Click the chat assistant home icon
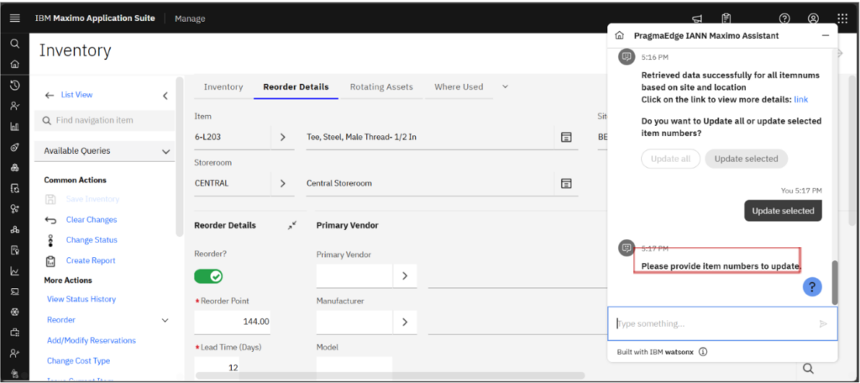 (x=620, y=35)
